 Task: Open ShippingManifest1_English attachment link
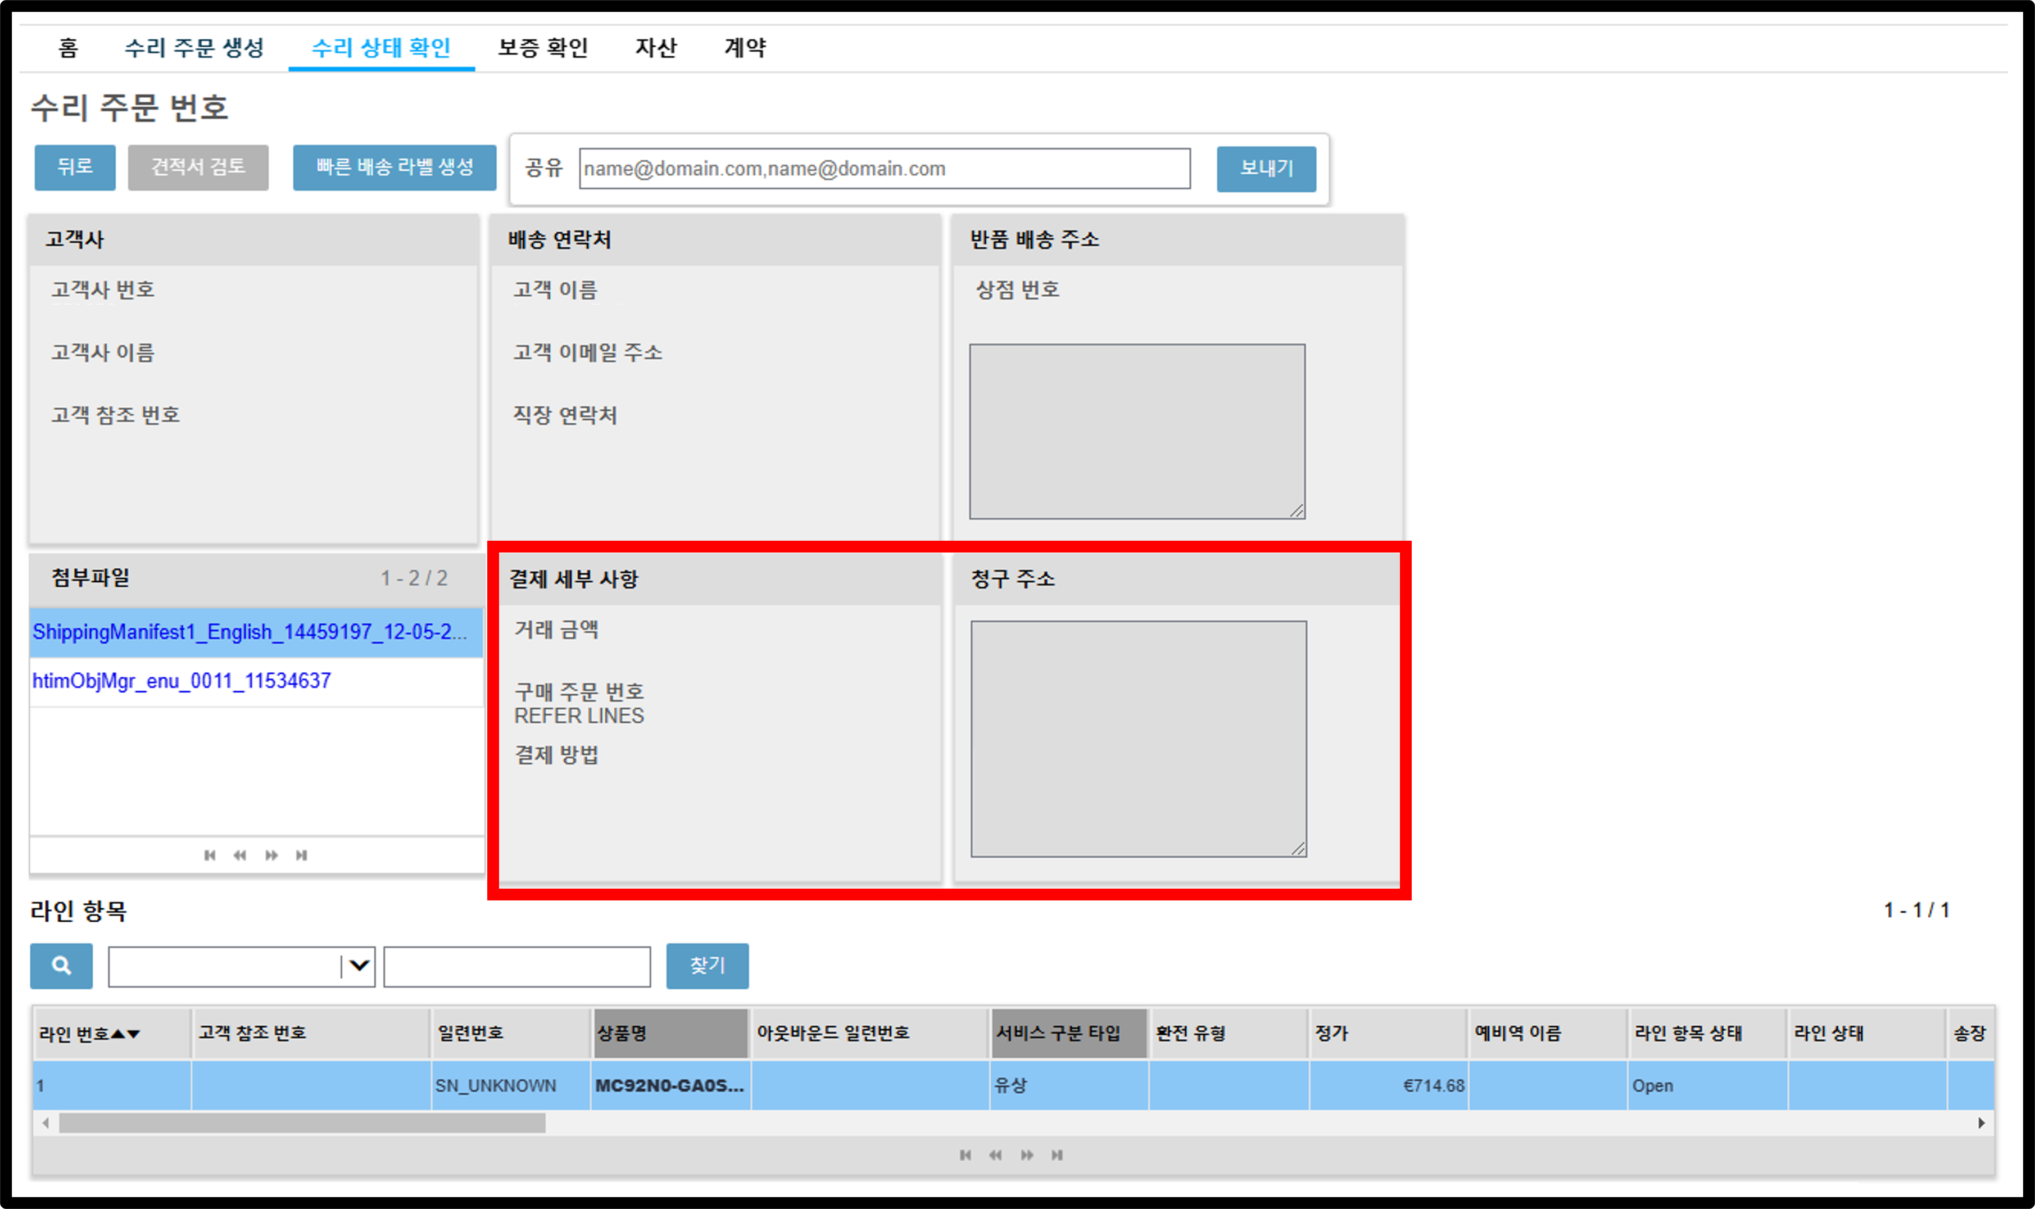pos(249,631)
